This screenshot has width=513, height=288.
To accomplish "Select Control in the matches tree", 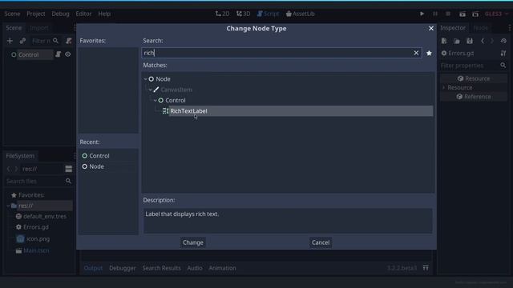I will pos(176,100).
